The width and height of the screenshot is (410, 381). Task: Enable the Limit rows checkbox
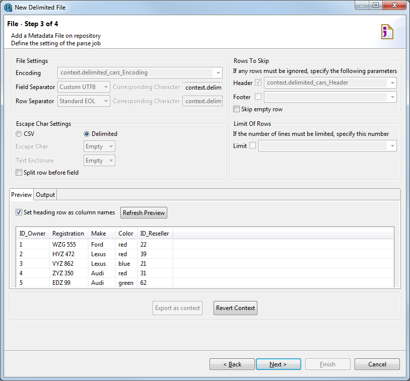[253, 146]
